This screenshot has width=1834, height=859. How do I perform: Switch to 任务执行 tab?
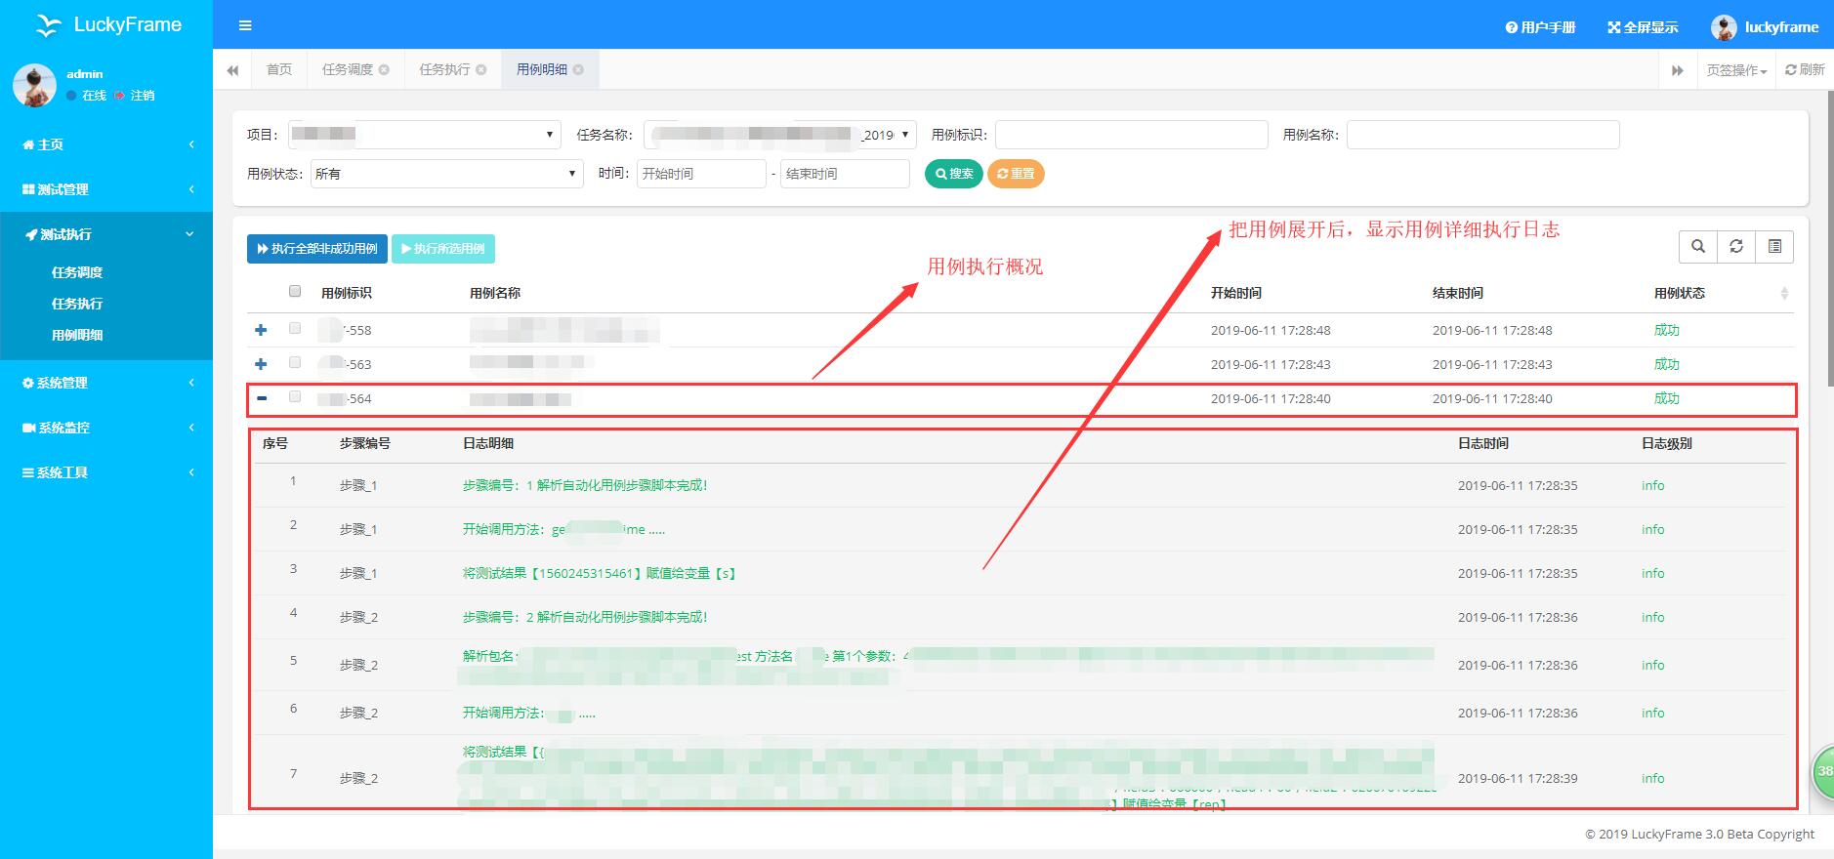click(444, 69)
